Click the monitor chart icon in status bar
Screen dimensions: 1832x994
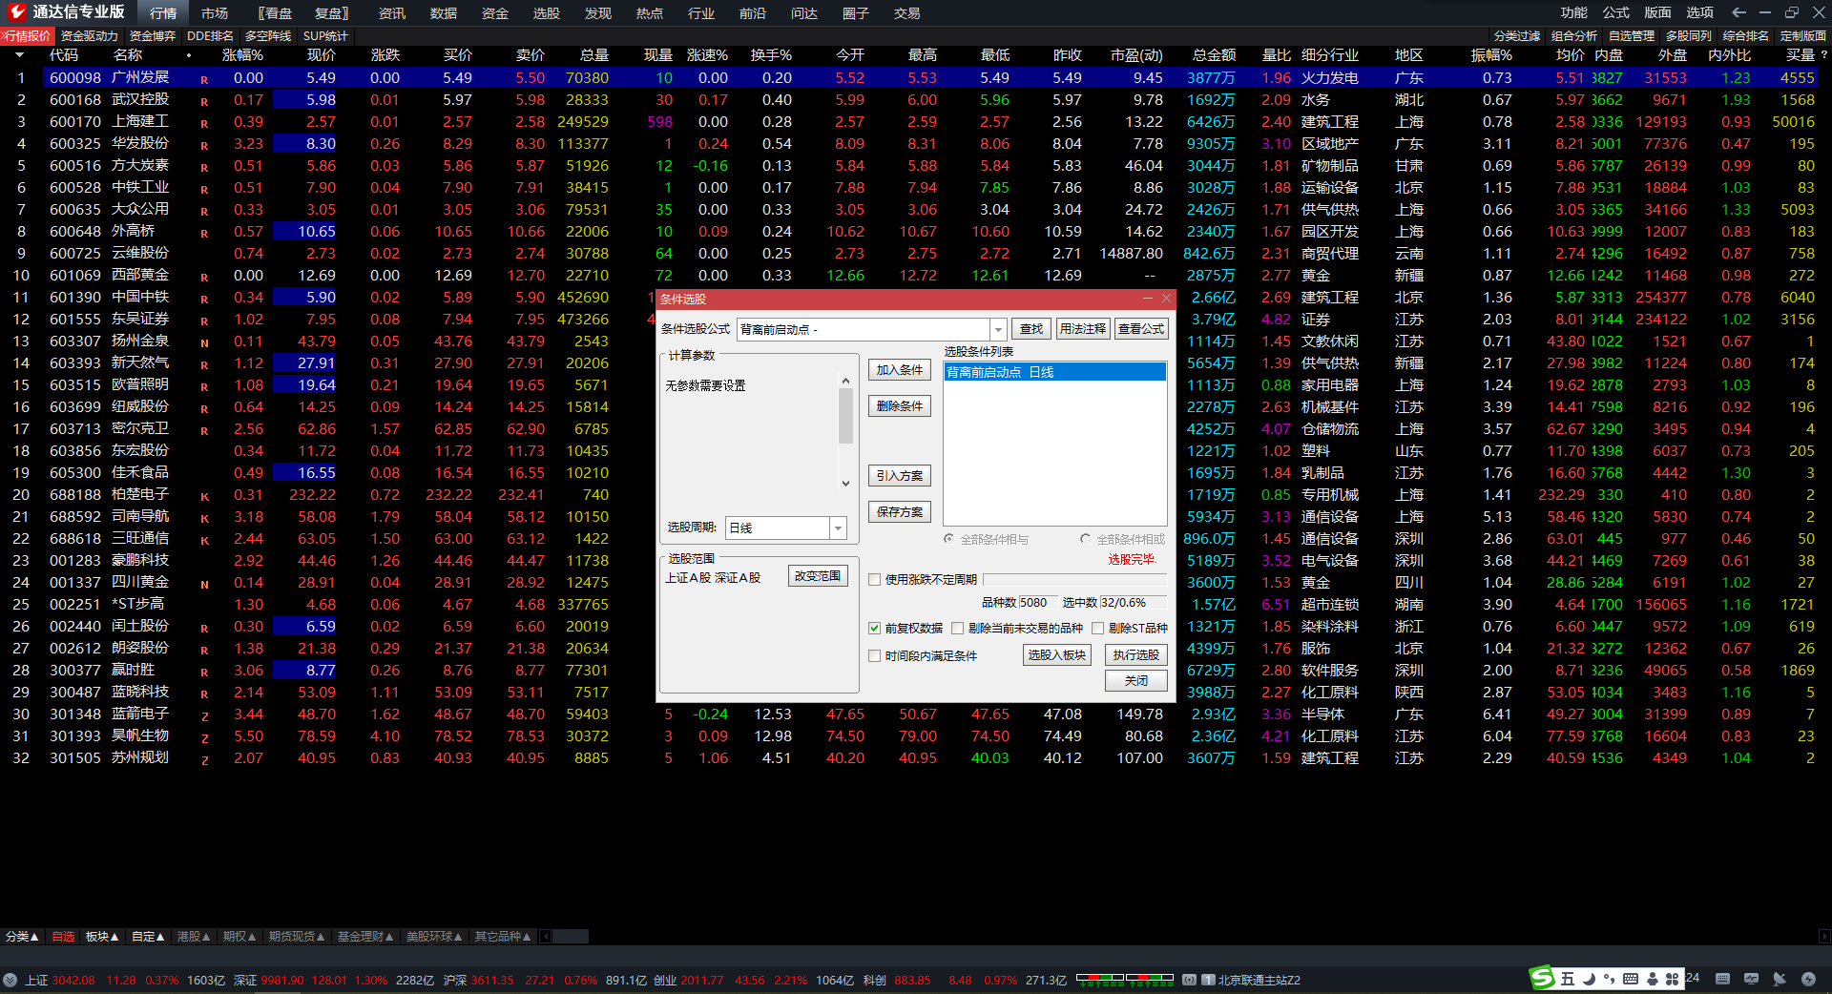point(1751,979)
